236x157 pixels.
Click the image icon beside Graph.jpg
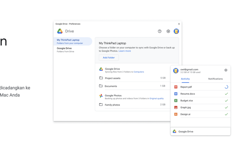point(176,107)
